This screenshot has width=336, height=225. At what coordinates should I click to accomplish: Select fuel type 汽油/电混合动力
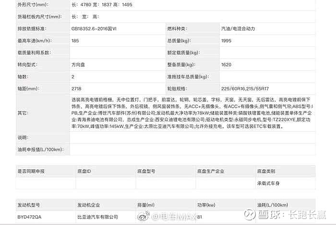point(238,28)
